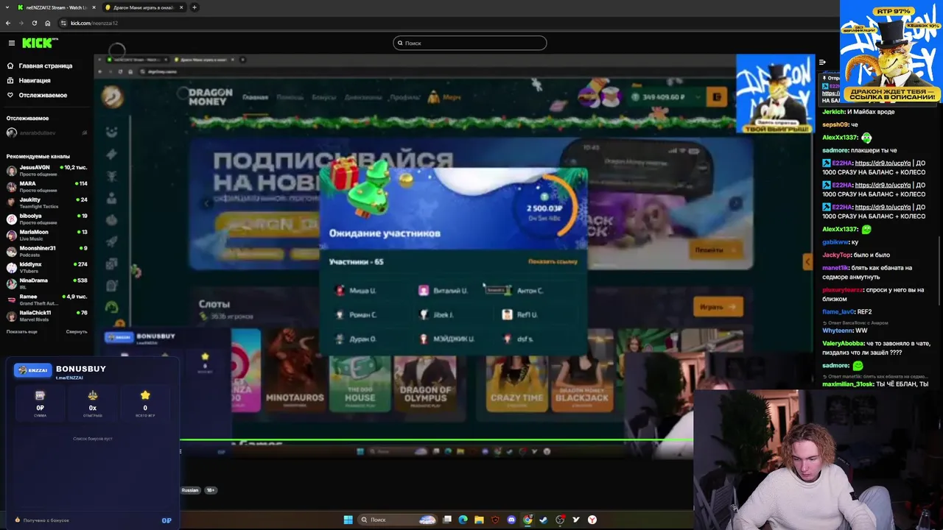Viewport: 943px width, 530px height.
Task: Open the tab search dropdown arrow
Action: (x=7, y=7)
